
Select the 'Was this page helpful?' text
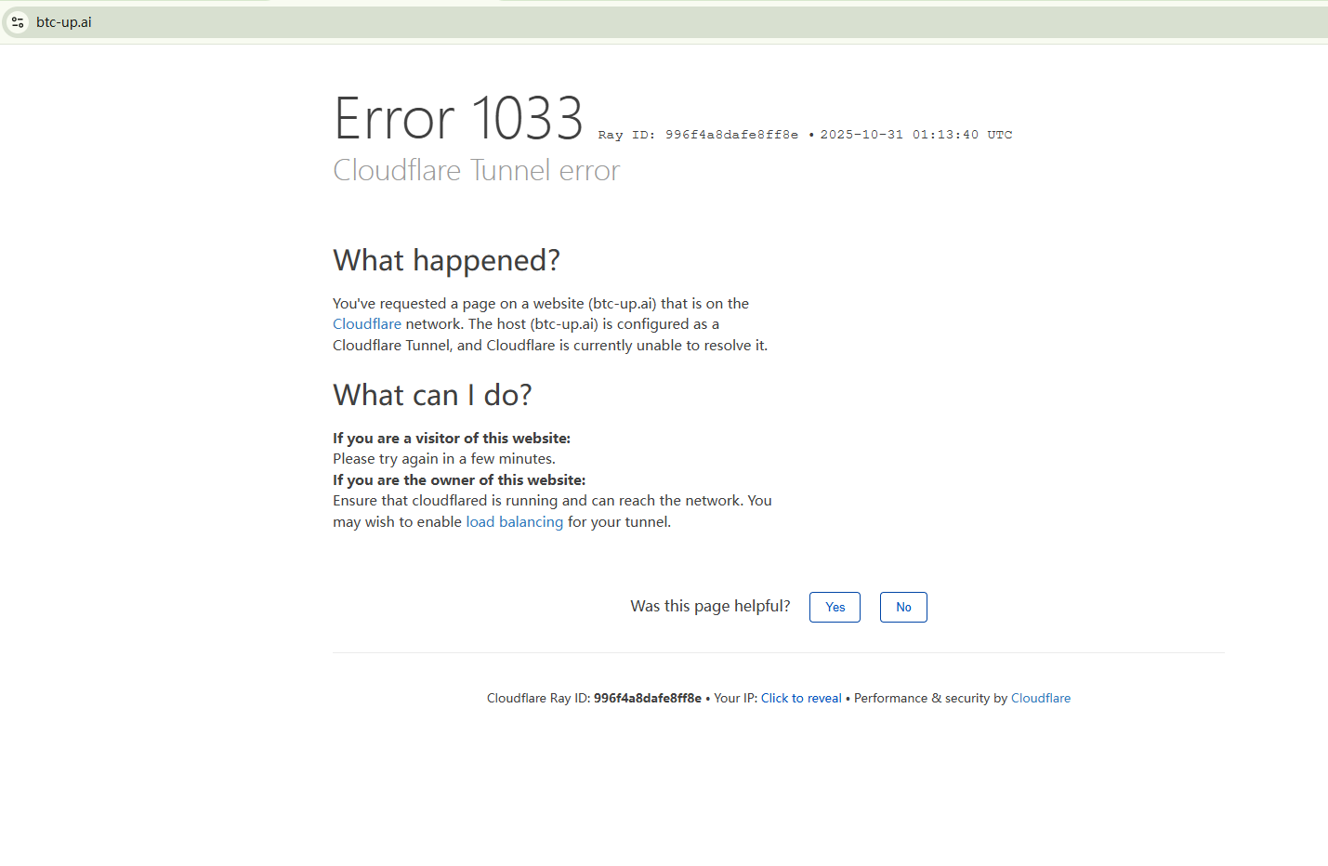[710, 607]
